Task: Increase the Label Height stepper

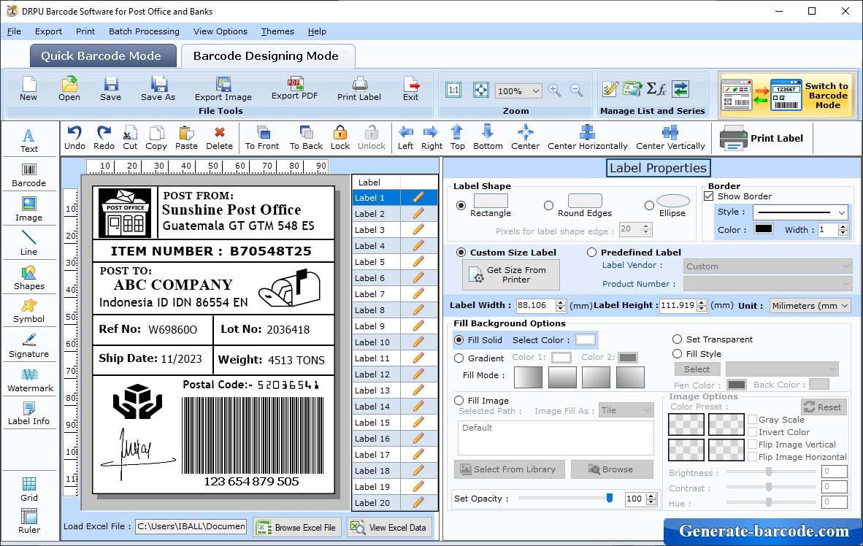Action: [701, 302]
